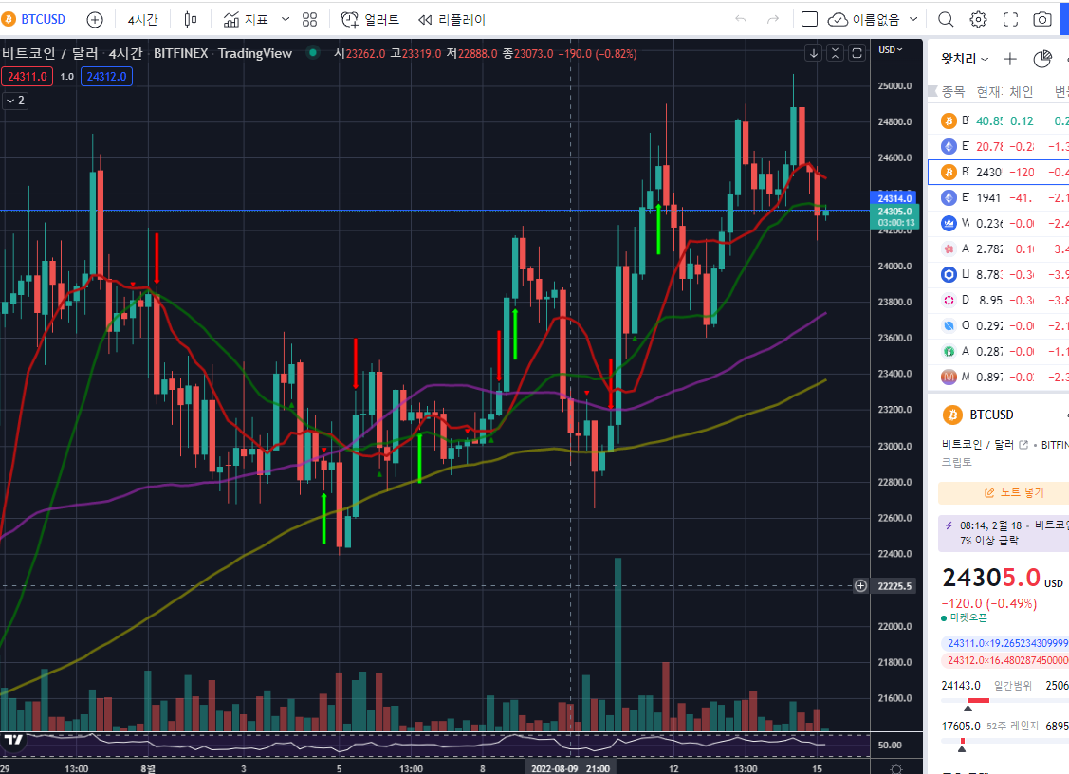The height and width of the screenshot is (774, 1069).
Task: Open the indicator templates grid icon
Action: tap(309, 20)
